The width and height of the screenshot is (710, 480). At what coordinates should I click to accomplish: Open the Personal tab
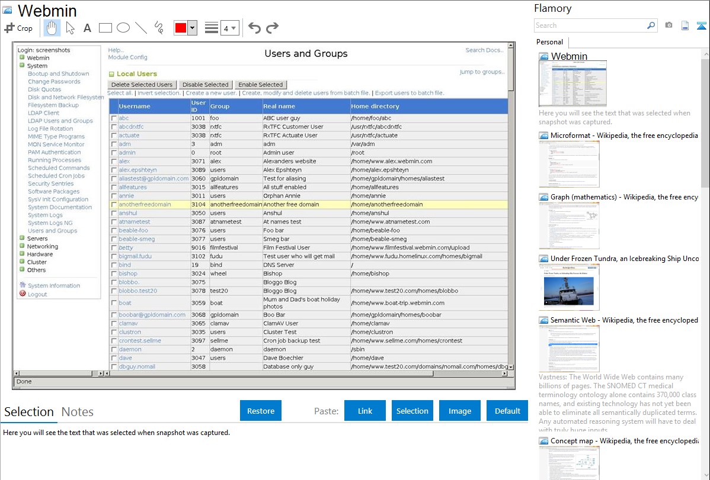tap(549, 42)
